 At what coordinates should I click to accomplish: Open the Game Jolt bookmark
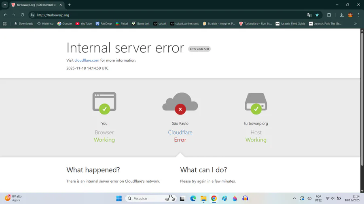pos(141,24)
